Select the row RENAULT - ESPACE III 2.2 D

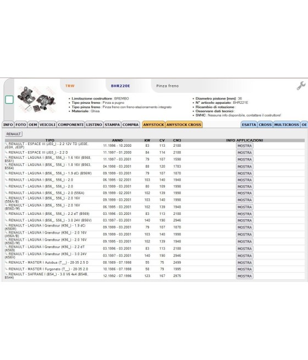coord(155,153)
